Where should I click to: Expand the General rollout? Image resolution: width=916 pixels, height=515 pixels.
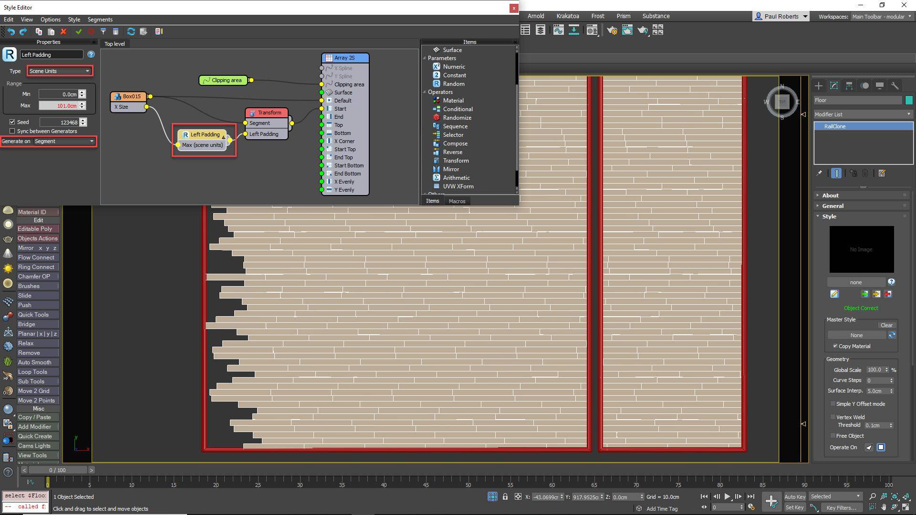pos(833,206)
